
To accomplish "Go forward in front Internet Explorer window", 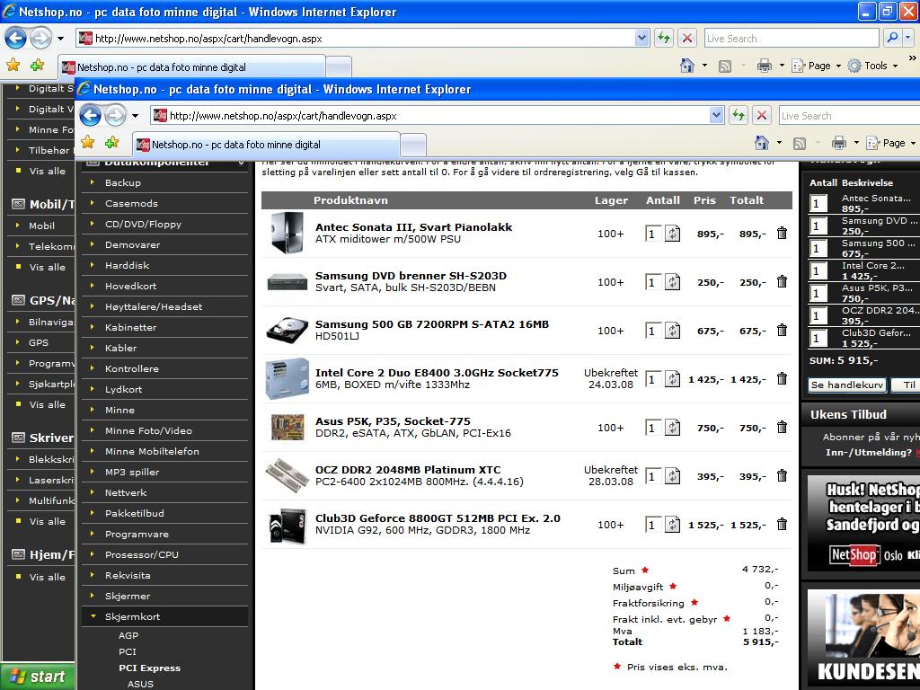I will pos(115,116).
